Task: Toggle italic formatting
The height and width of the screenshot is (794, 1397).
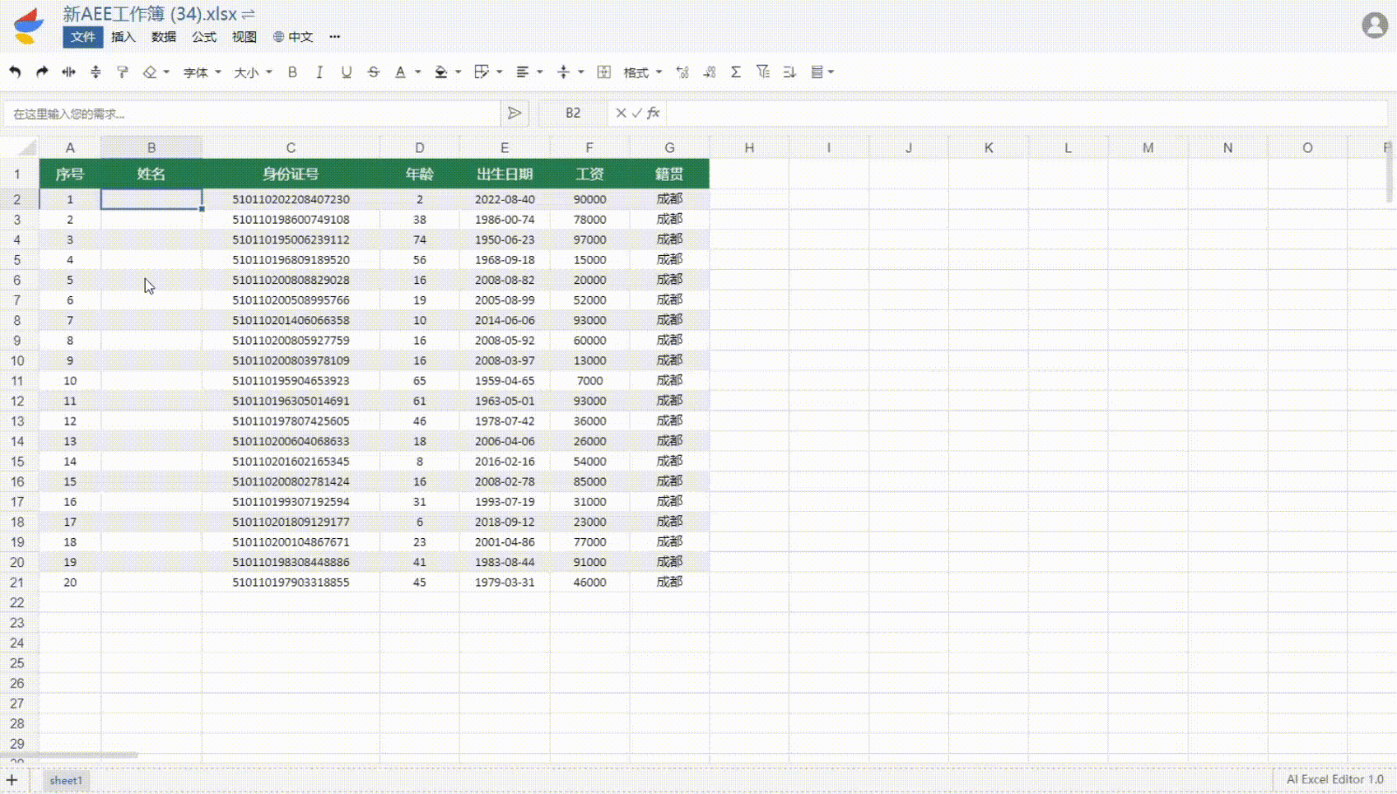Action: (319, 72)
